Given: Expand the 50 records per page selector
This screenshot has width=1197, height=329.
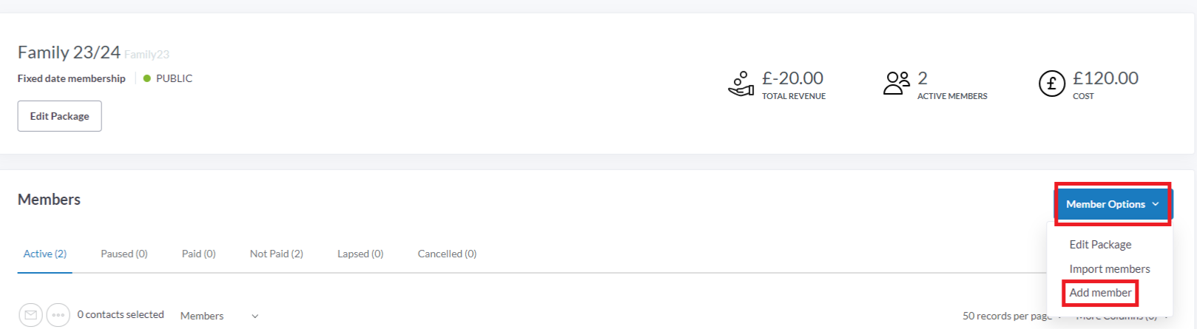Looking at the screenshot, I should (x=1013, y=316).
